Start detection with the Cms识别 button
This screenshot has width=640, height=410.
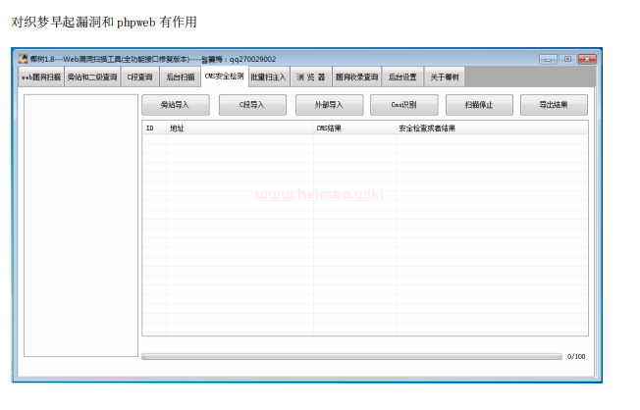tap(404, 104)
